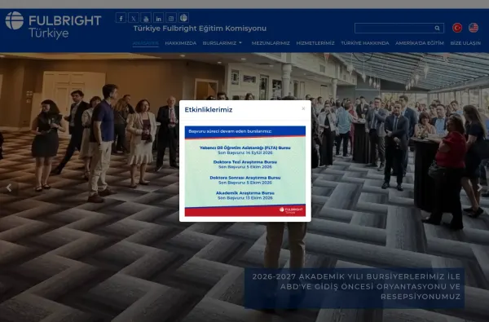This screenshot has width=489, height=322.
Task: Click the search magnifier icon
Action: (437, 28)
